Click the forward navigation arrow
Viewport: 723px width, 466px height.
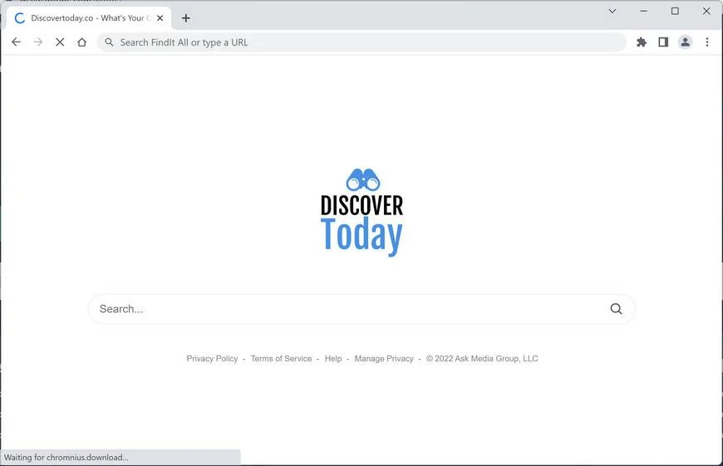37,42
